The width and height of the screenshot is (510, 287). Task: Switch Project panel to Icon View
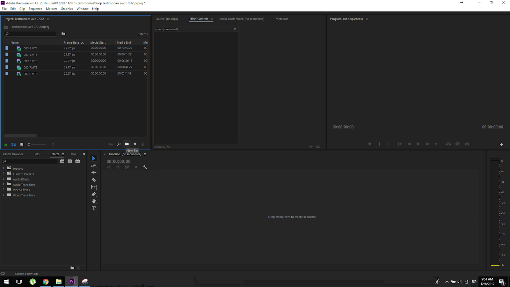22,144
